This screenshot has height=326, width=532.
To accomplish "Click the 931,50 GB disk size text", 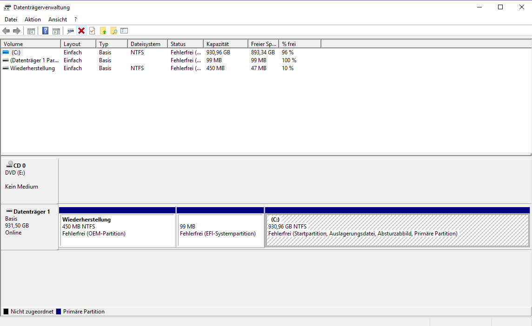I will (x=17, y=225).
